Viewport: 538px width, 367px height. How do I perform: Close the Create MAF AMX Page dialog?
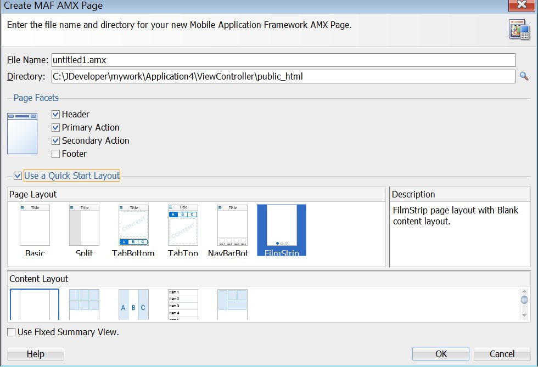pos(522,5)
